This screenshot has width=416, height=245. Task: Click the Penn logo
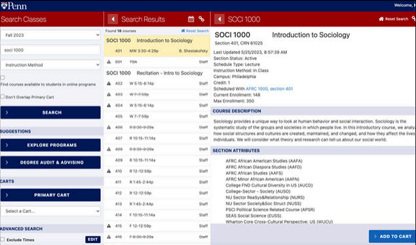click(14, 5)
